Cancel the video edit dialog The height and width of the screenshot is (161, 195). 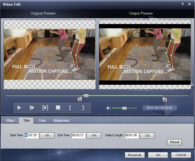tap(181, 155)
